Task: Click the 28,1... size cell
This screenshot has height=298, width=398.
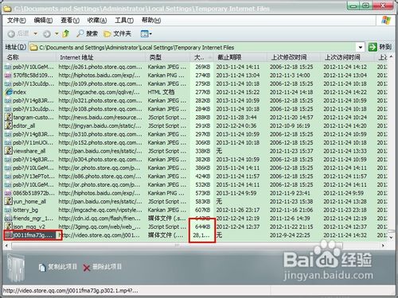Action: tap(201, 235)
